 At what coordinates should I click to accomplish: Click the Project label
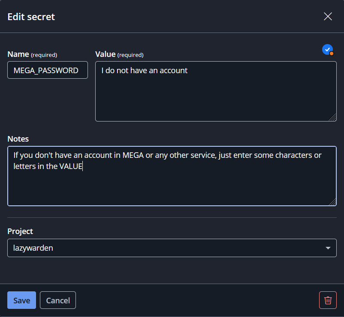[x=20, y=231]
